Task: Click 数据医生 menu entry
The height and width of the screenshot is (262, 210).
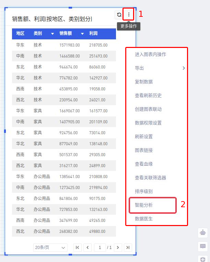Action: [144, 219]
